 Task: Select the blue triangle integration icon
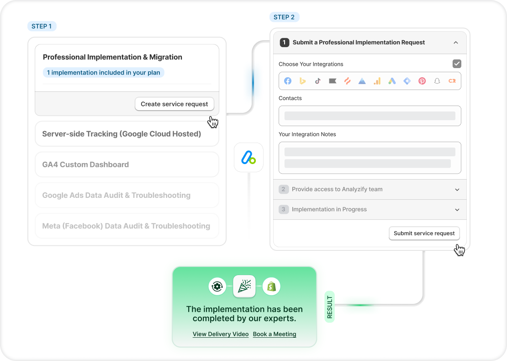coord(362,81)
